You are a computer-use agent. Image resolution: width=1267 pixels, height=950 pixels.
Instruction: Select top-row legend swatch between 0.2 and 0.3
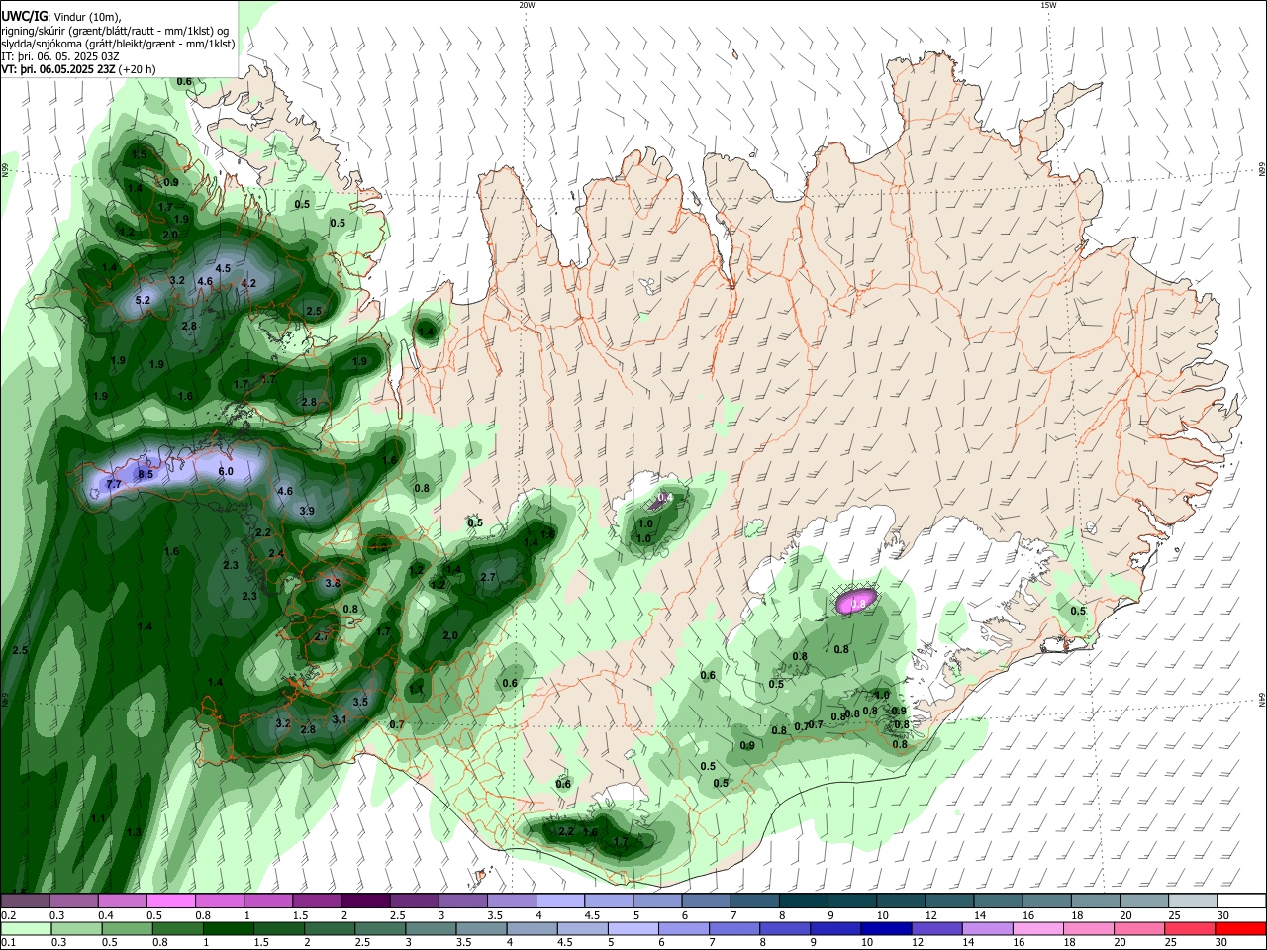(x=25, y=902)
